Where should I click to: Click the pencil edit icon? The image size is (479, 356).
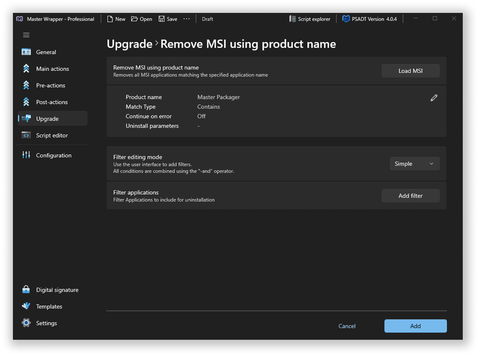[434, 98]
